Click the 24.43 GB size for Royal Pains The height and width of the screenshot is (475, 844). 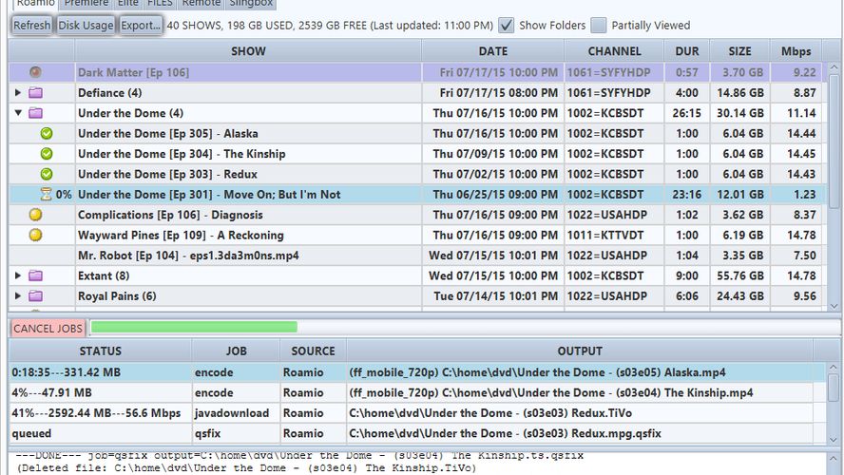[x=740, y=295]
